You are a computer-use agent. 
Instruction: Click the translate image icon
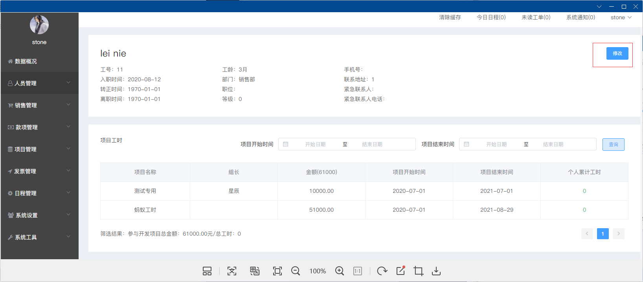[x=255, y=271]
